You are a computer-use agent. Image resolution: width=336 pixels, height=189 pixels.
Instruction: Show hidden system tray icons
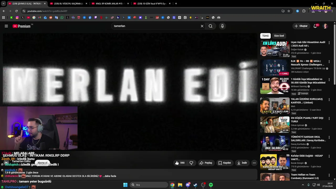click(x=303, y=185)
